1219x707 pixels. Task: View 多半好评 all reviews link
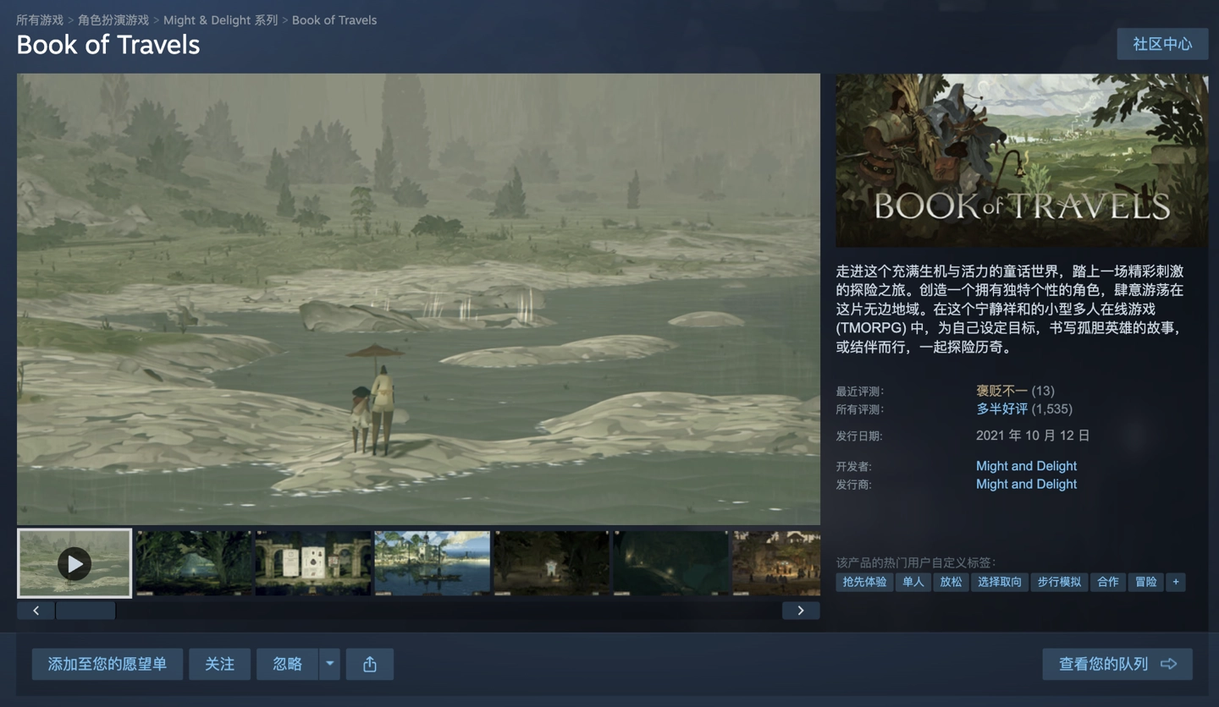pyautogui.click(x=1001, y=408)
